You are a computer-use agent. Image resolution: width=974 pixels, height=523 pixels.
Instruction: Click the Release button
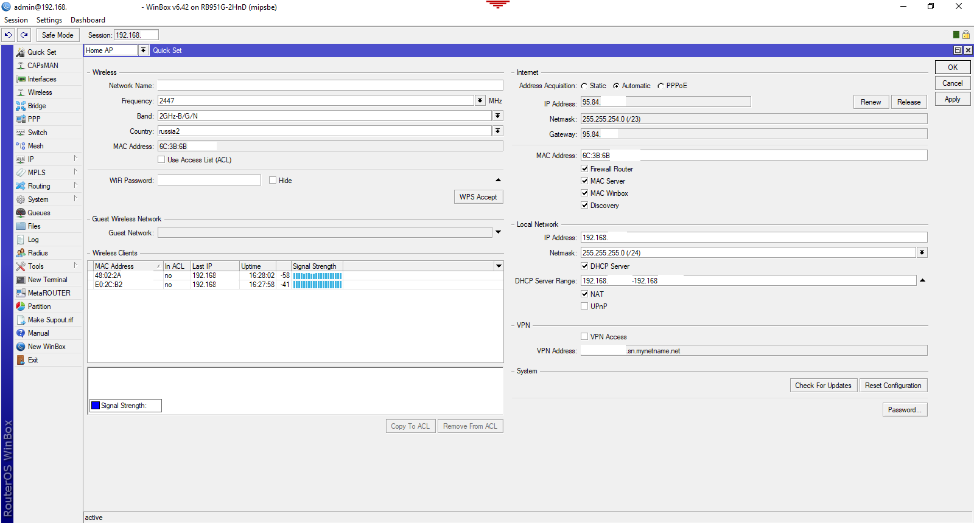pos(909,102)
